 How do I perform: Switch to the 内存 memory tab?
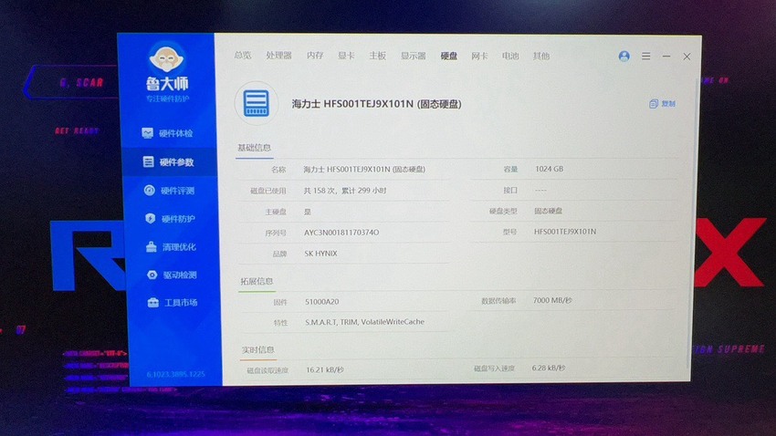[x=315, y=55]
